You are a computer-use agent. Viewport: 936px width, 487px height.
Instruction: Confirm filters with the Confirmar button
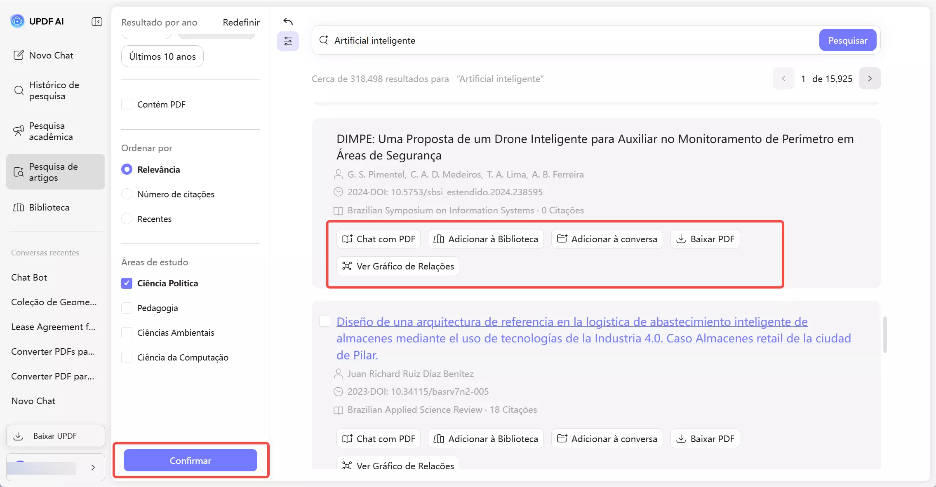point(190,460)
